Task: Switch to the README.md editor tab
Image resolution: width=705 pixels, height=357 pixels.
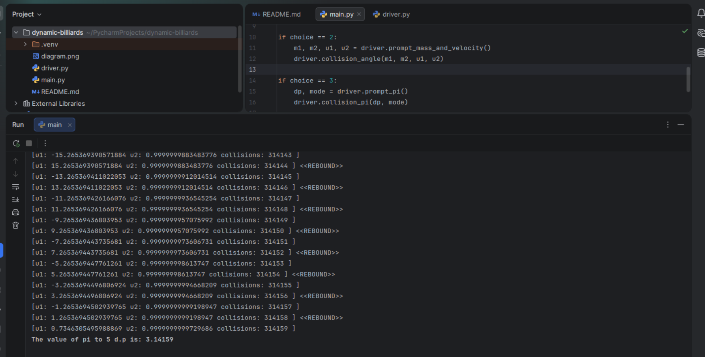Action: coord(277,14)
